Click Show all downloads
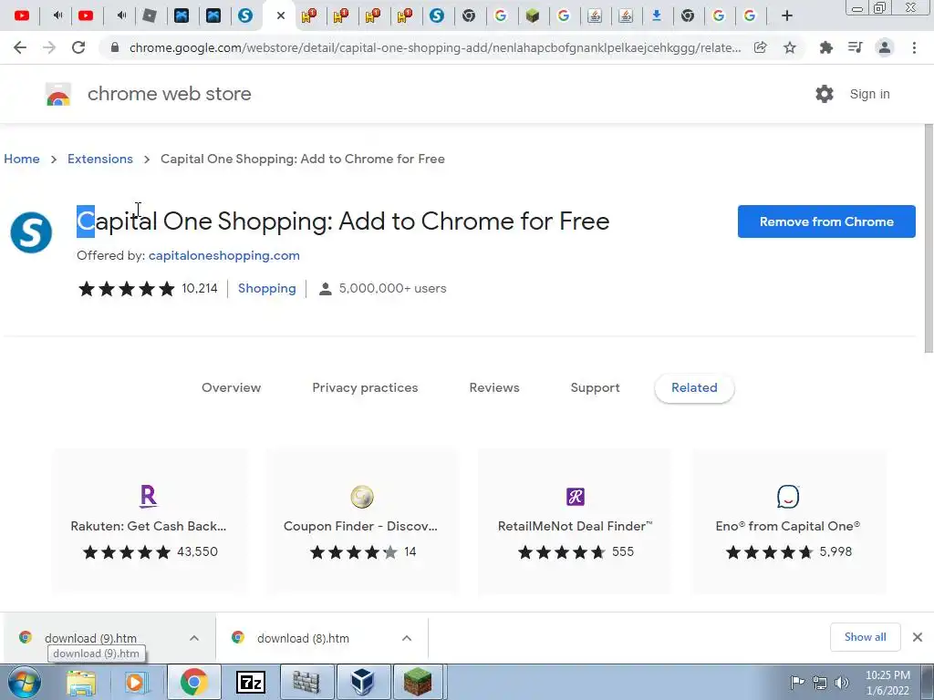934x700 pixels. coord(865,637)
